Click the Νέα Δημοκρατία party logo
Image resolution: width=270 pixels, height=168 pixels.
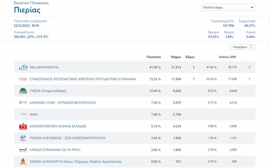click(x=23, y=67)
